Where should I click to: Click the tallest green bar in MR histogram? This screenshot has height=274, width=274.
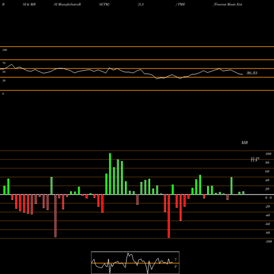point(110,174)
